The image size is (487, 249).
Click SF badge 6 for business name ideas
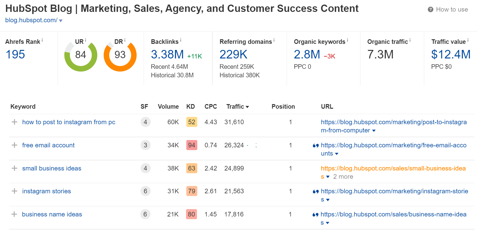click(145, 214)
